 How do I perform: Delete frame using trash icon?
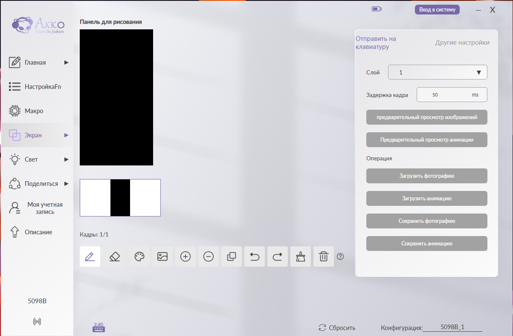(324, 256)
